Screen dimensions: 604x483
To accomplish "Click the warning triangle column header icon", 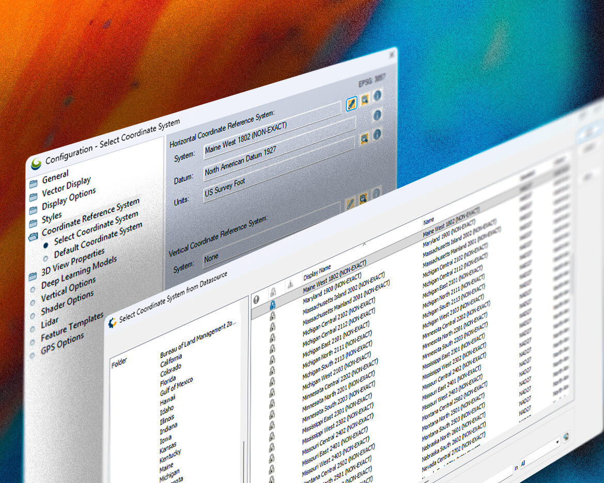I will pyautogui.click(x=290, y=285).
